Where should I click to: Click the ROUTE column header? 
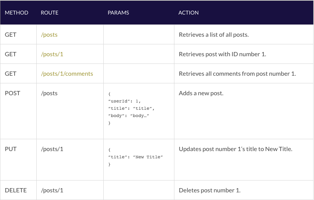[50, 13]
